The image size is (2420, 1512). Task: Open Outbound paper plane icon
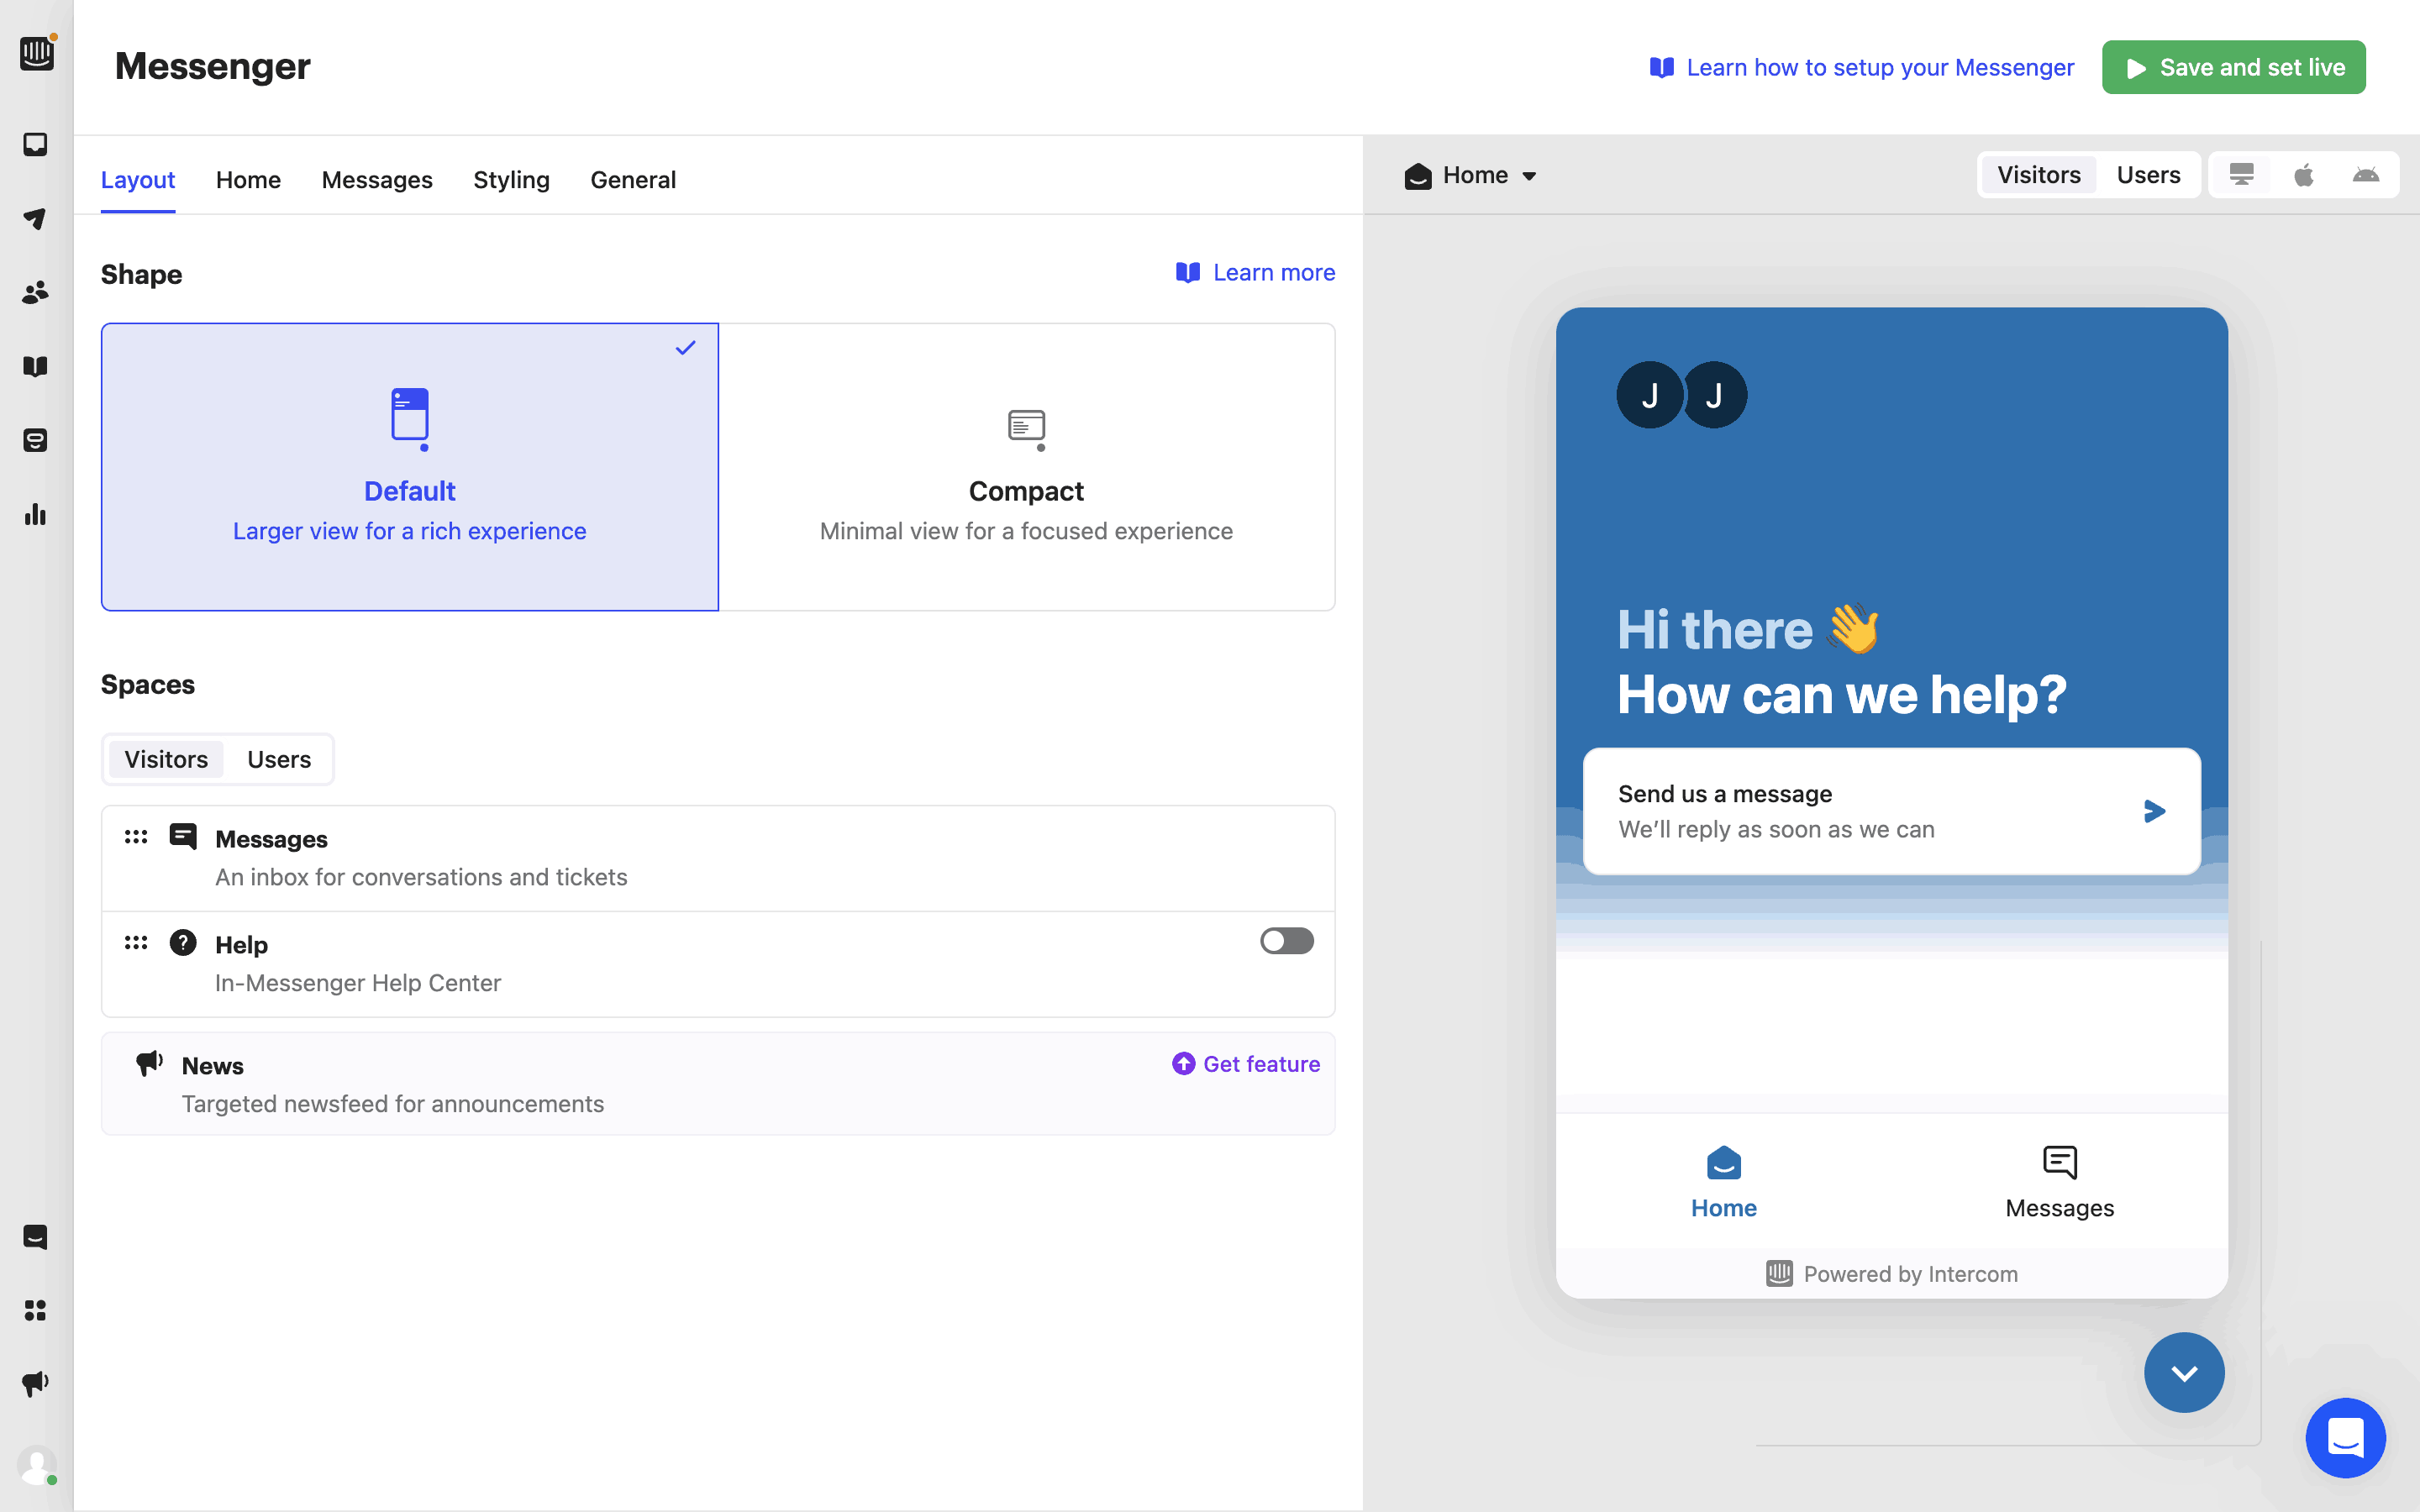coord(36,219)
